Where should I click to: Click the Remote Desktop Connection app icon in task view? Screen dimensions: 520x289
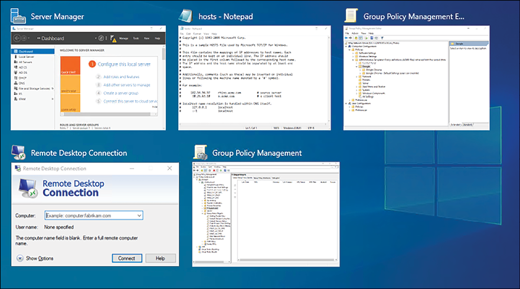(18, 152)
